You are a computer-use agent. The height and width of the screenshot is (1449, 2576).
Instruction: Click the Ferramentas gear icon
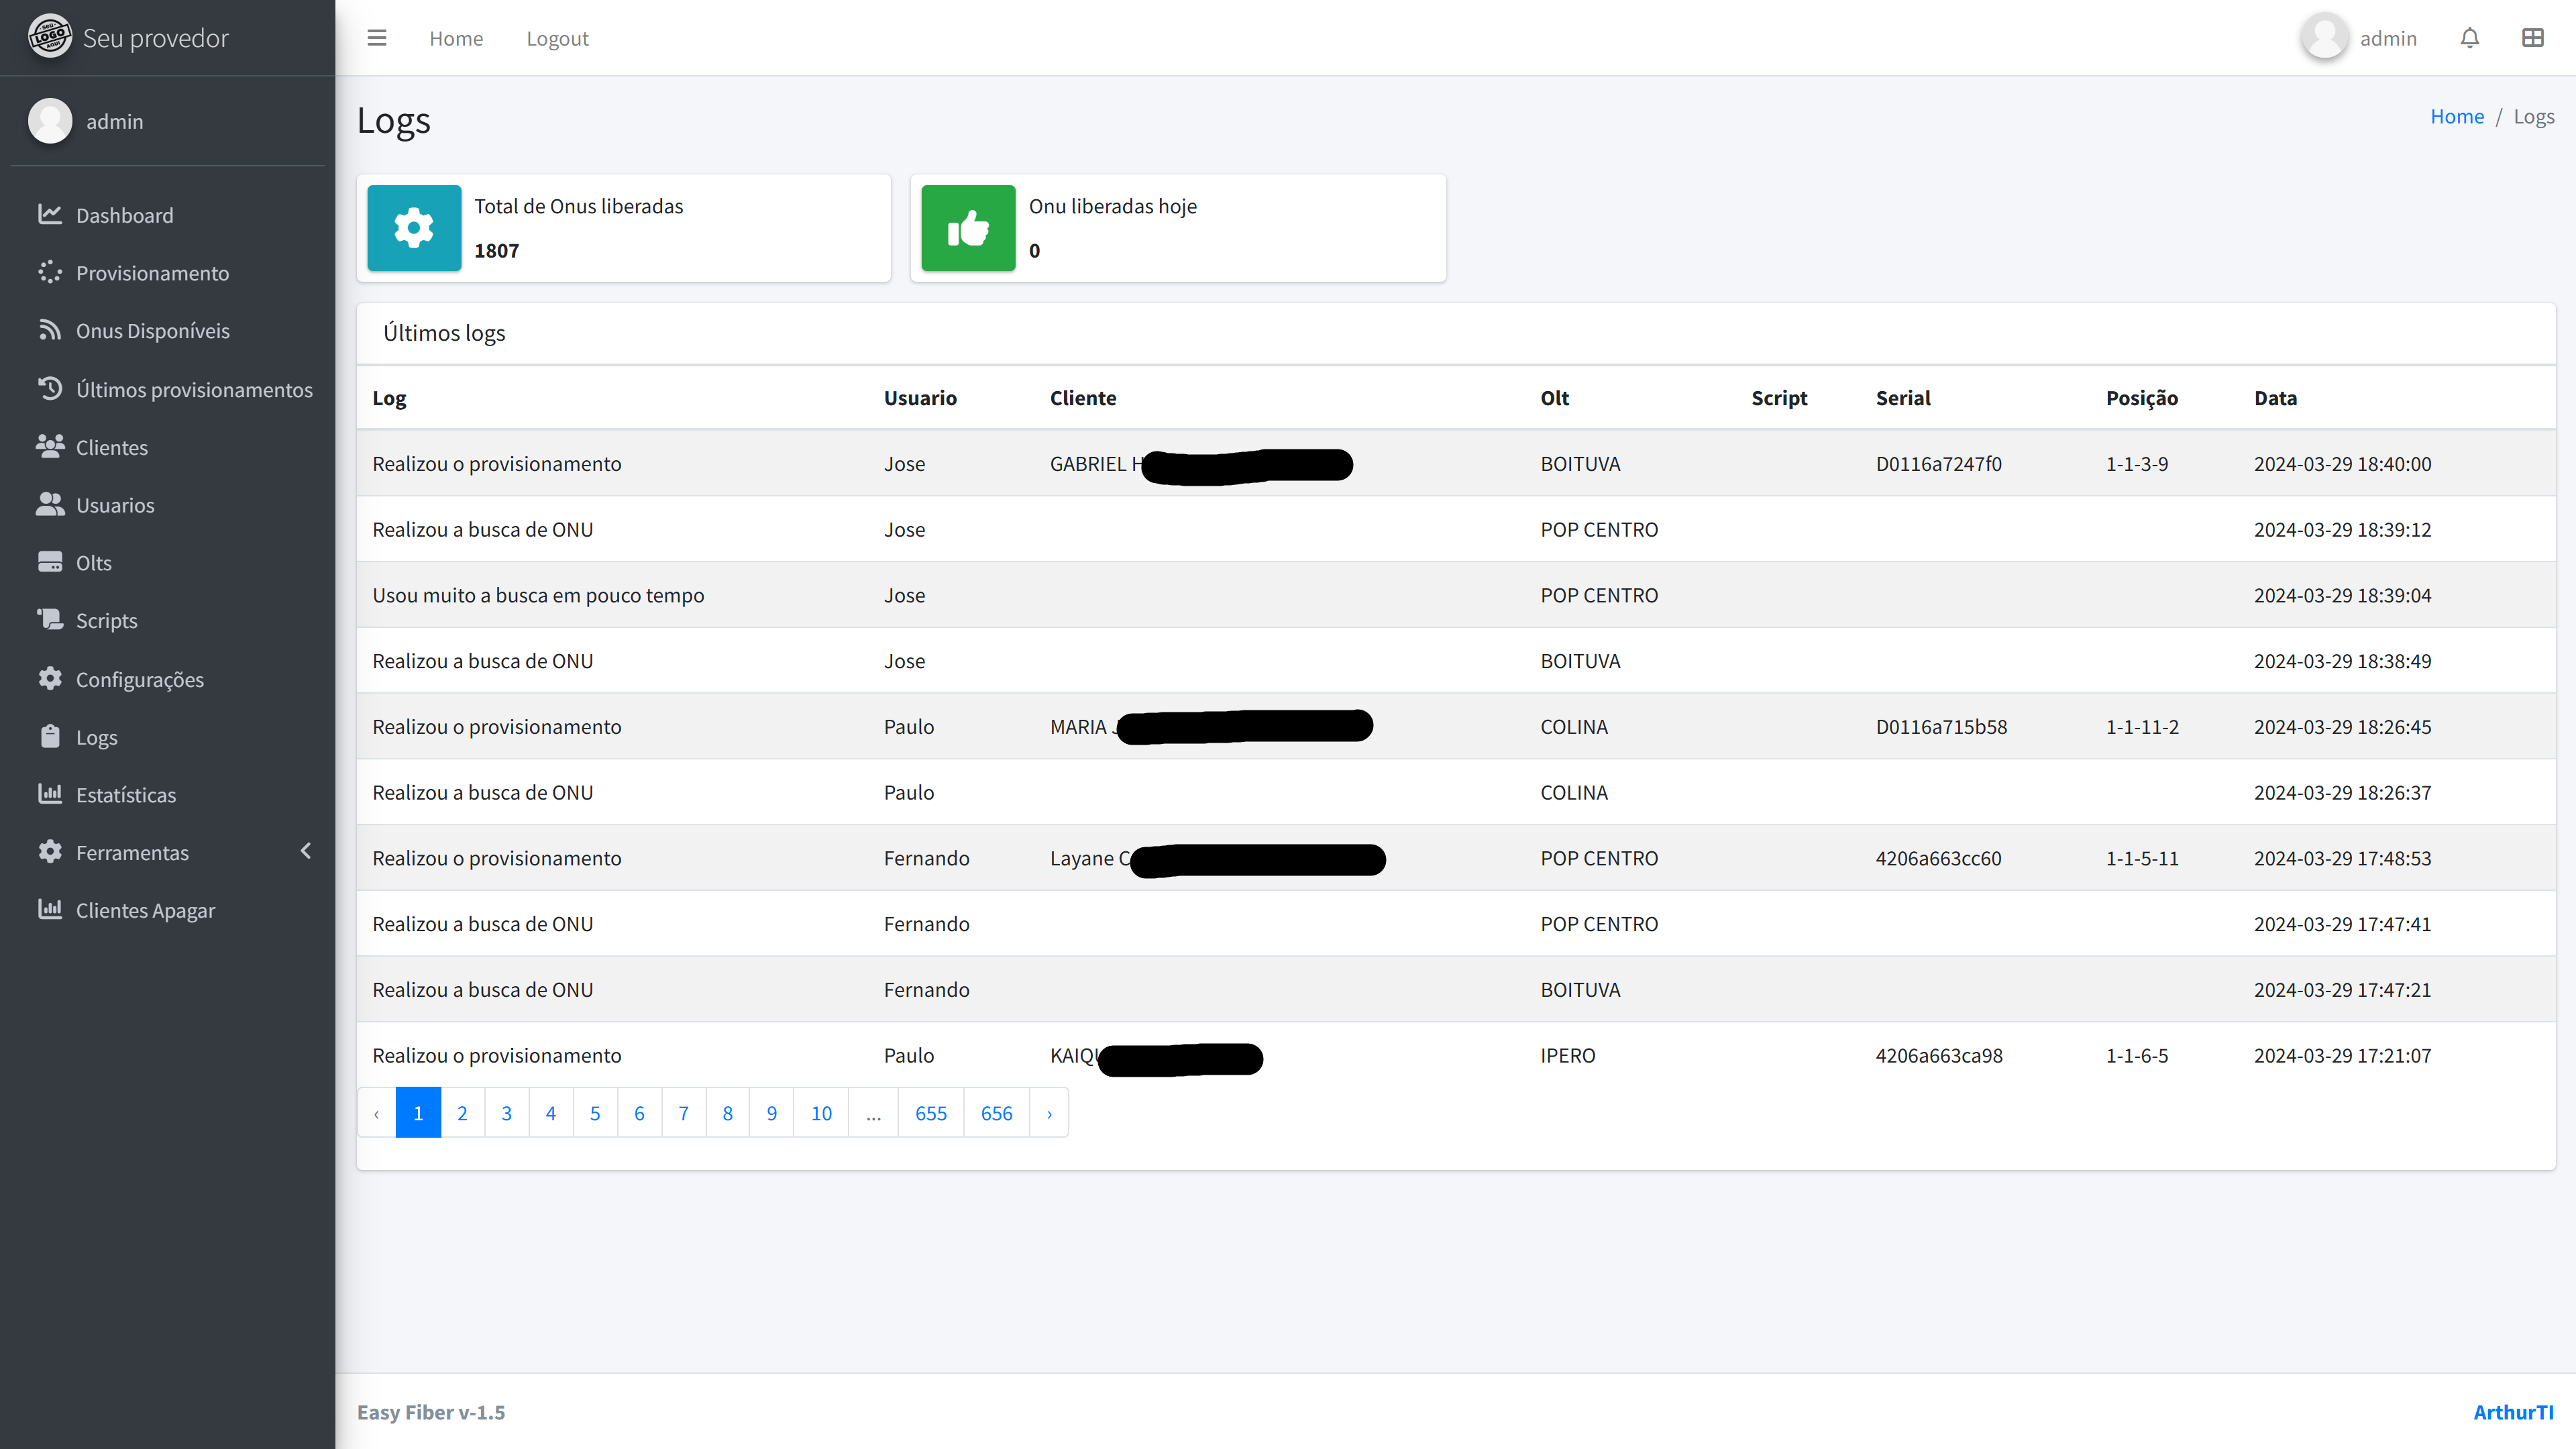point(50,852)
